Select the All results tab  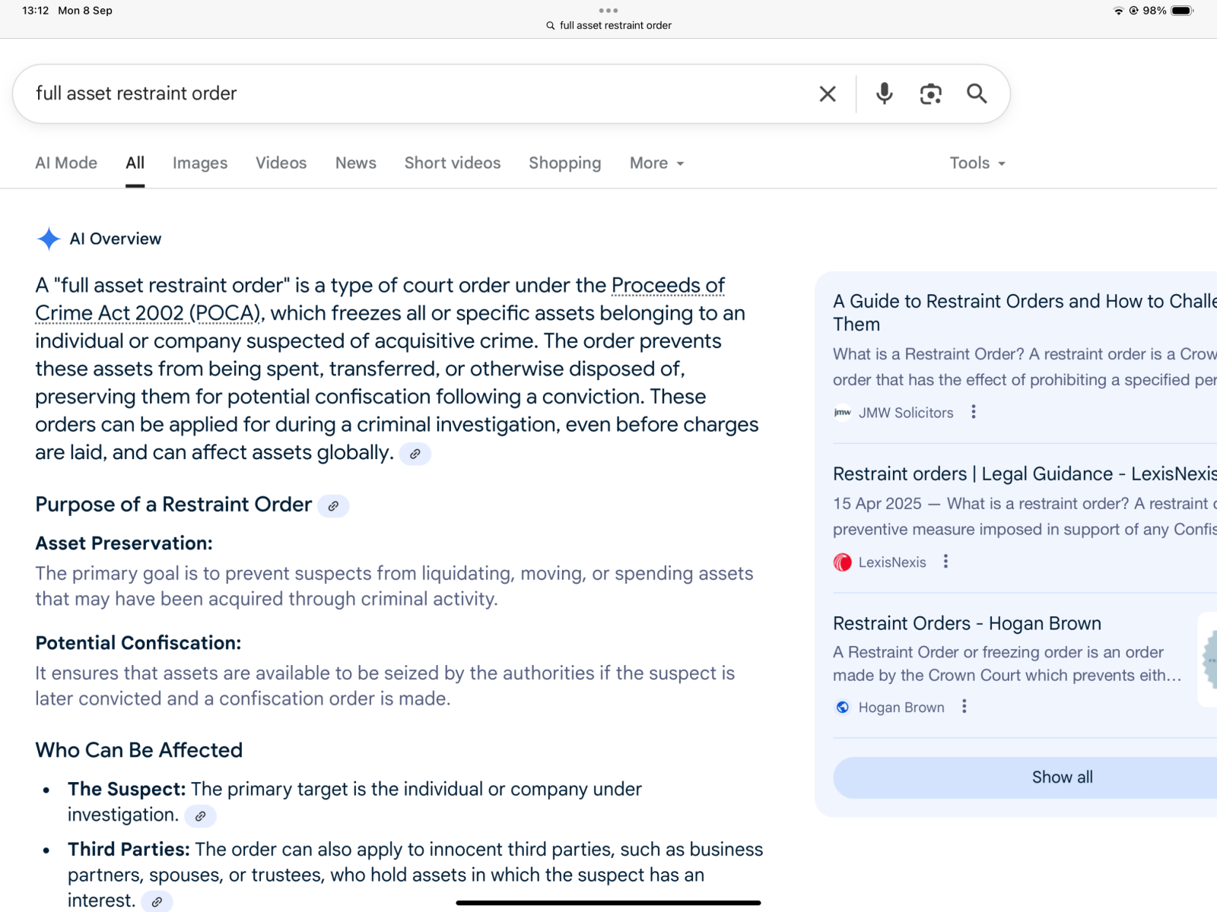(x=135, y=163)
